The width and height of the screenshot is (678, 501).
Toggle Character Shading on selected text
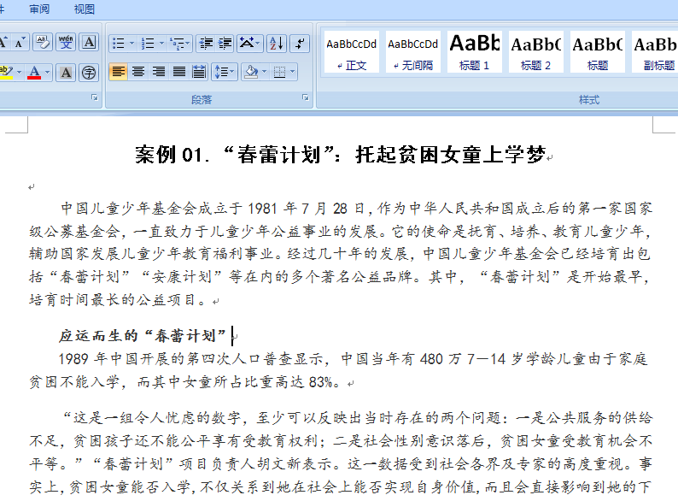coord(66,72)
